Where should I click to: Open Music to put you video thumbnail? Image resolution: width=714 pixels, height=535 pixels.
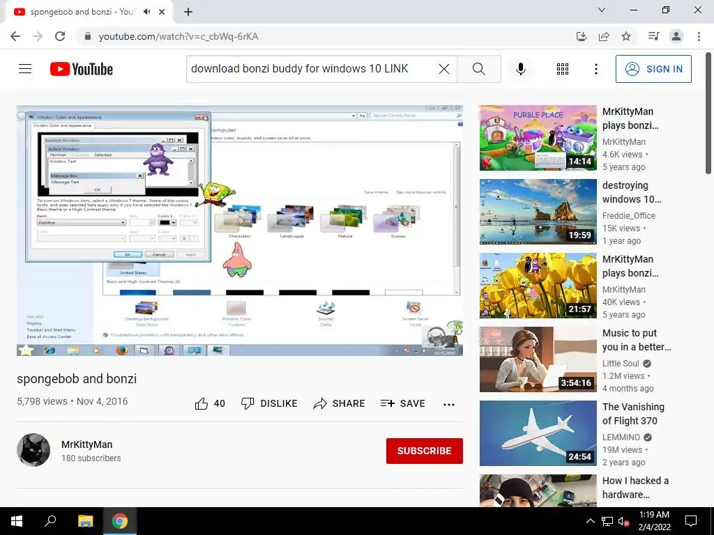tap(538, 359)
